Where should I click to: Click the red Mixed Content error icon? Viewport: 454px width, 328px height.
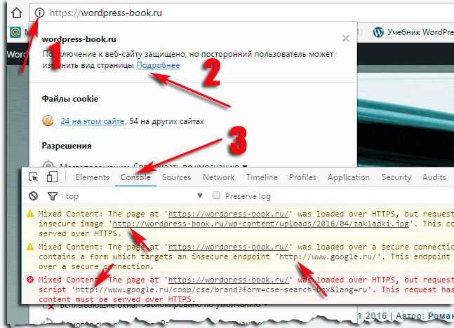(x=30, y=280)
